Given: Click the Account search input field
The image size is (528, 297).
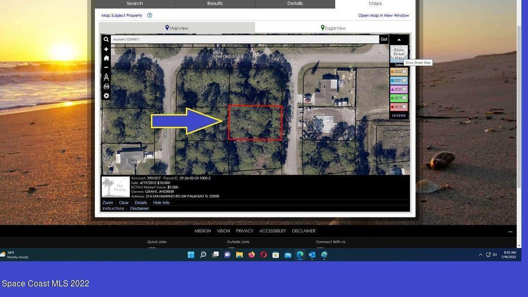Looking at the screenshot, I should [245, 39].
